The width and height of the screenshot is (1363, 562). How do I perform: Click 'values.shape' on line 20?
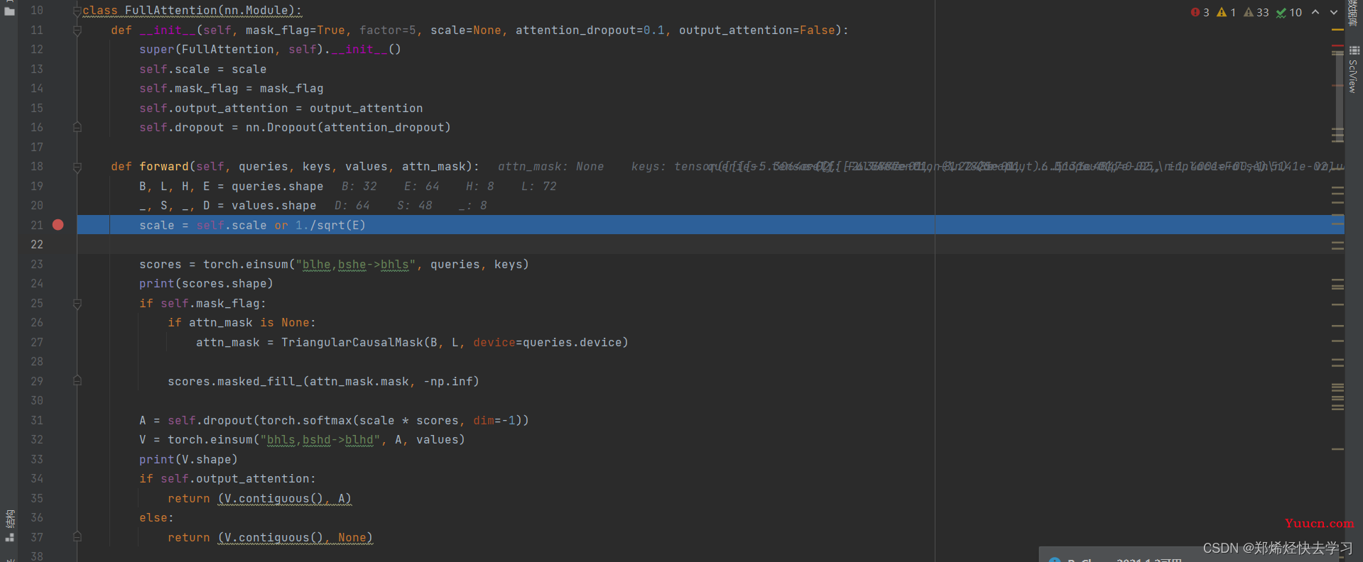point(274,206)
